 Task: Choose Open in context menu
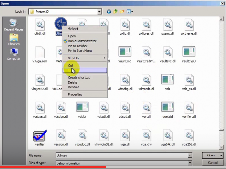point(85,36)
